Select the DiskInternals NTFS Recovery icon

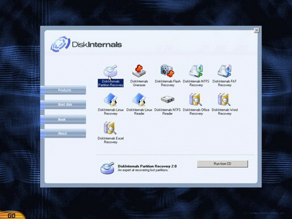tap(196, 71)
